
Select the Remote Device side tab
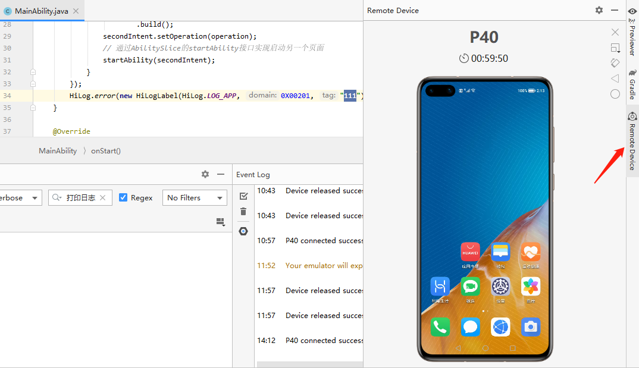632,141
